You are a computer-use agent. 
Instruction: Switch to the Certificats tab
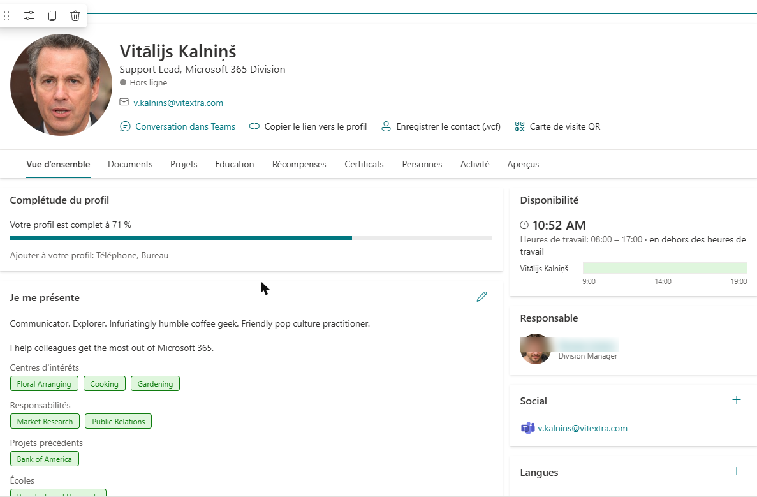coord(364,164)
